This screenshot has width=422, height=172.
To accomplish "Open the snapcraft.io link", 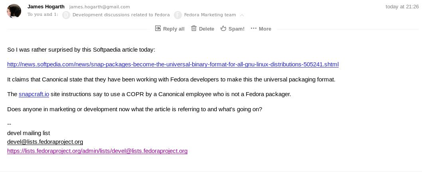I will pos(34,94).
